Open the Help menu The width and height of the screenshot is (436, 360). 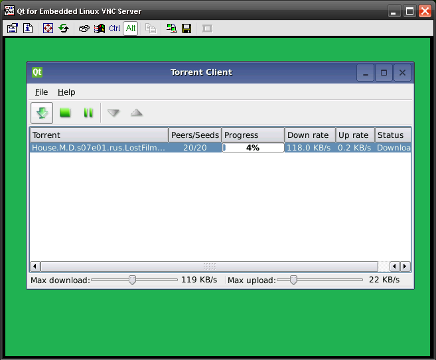[66, 92]
